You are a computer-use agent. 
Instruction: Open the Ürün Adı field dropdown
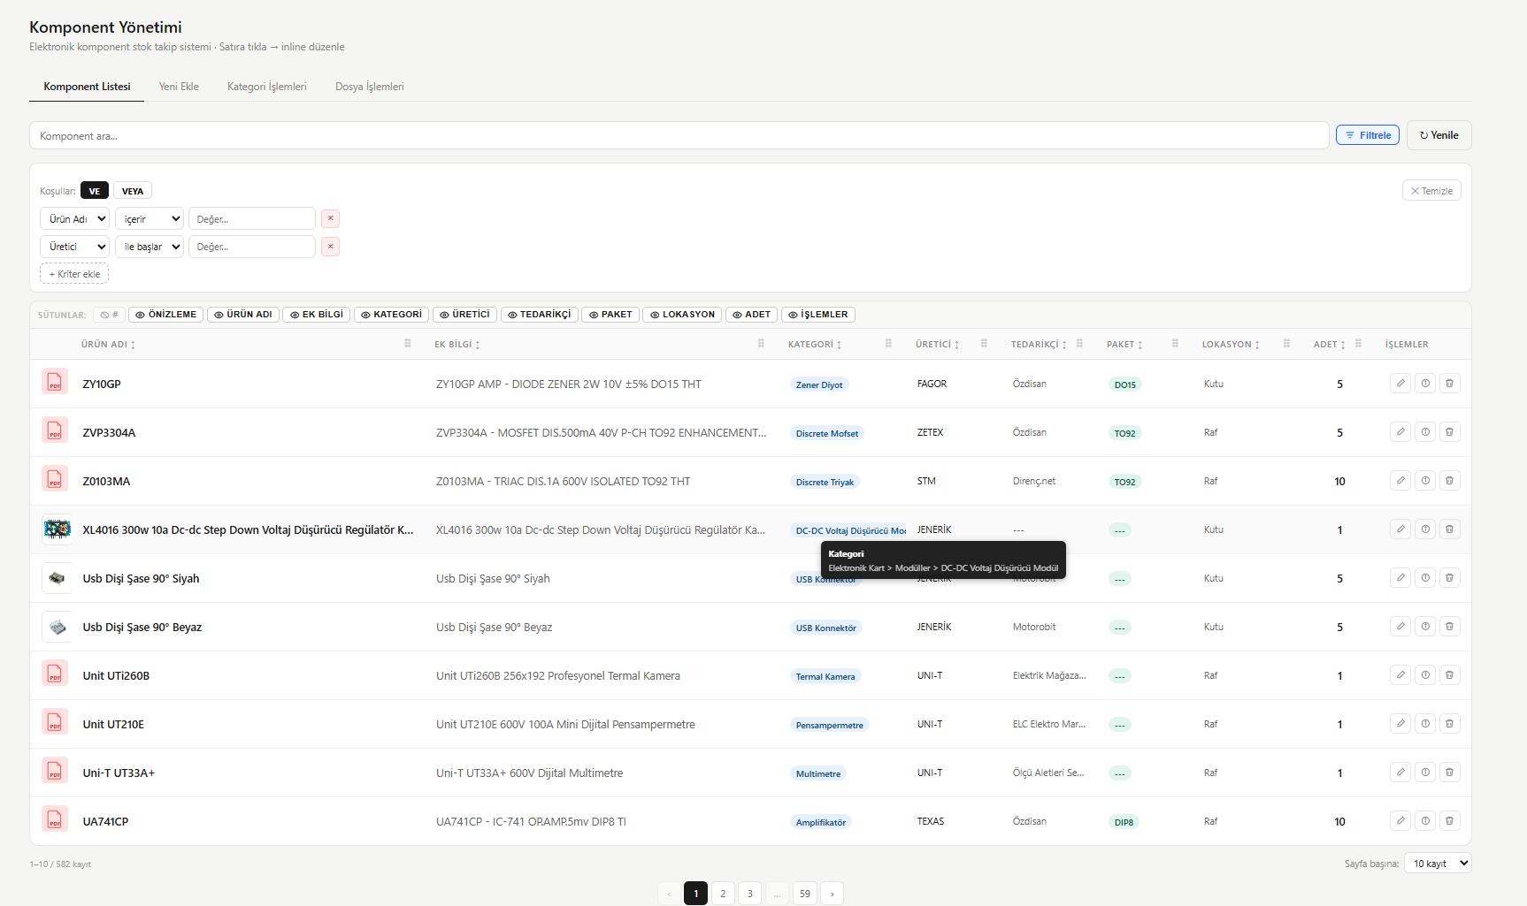(x=75, y=219)
